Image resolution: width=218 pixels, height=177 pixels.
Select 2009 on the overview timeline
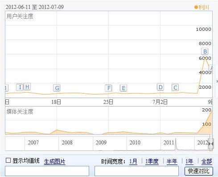[x=101, y=143]
